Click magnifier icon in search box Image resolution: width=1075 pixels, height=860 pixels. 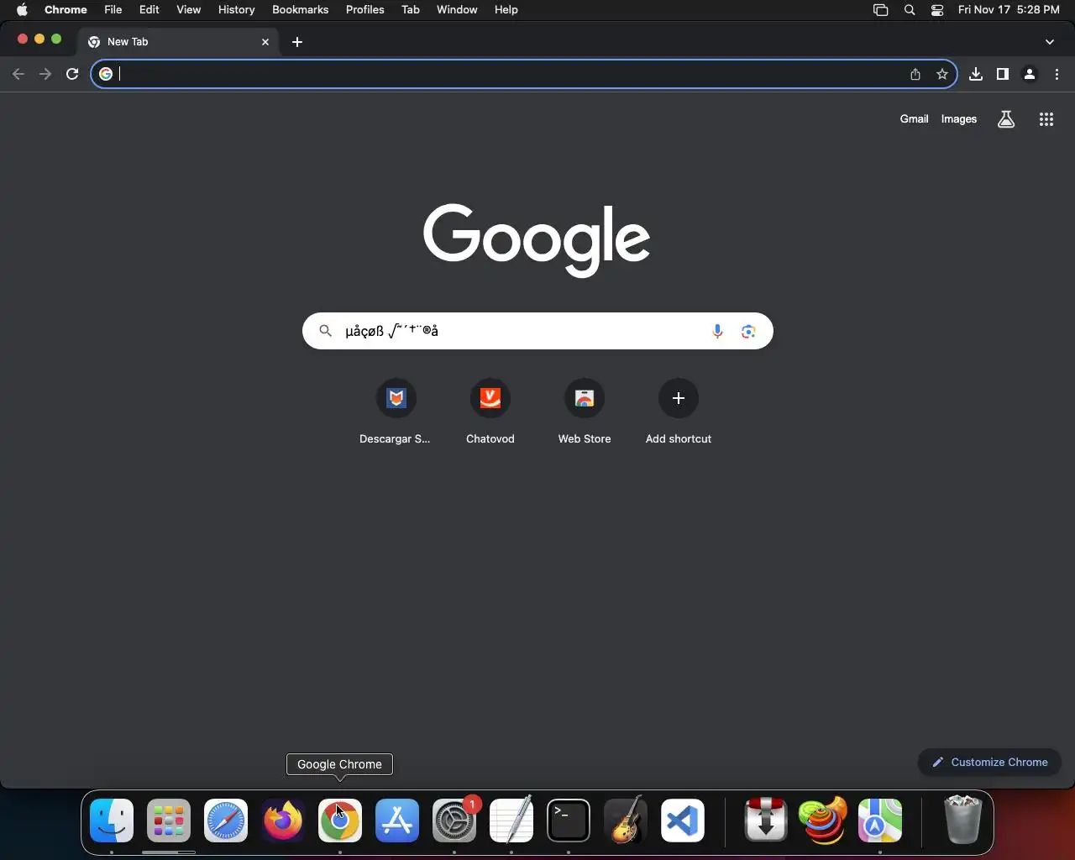click(x=326, y=331)
